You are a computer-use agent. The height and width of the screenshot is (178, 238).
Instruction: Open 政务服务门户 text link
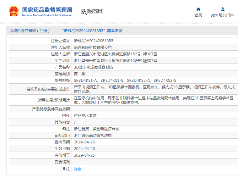[222, 15]
